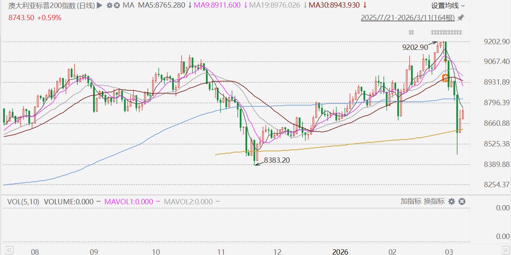
Task: Click 加指标 to add an indicator
Action: [411, 201]
